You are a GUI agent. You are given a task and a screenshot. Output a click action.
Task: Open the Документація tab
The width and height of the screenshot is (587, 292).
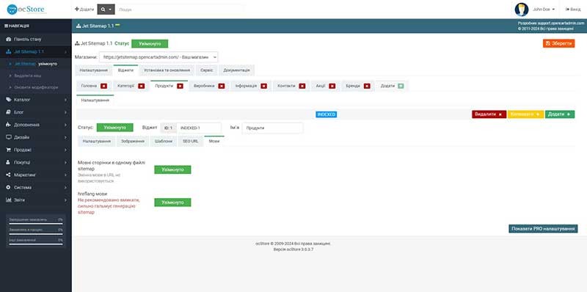point(236,70)
